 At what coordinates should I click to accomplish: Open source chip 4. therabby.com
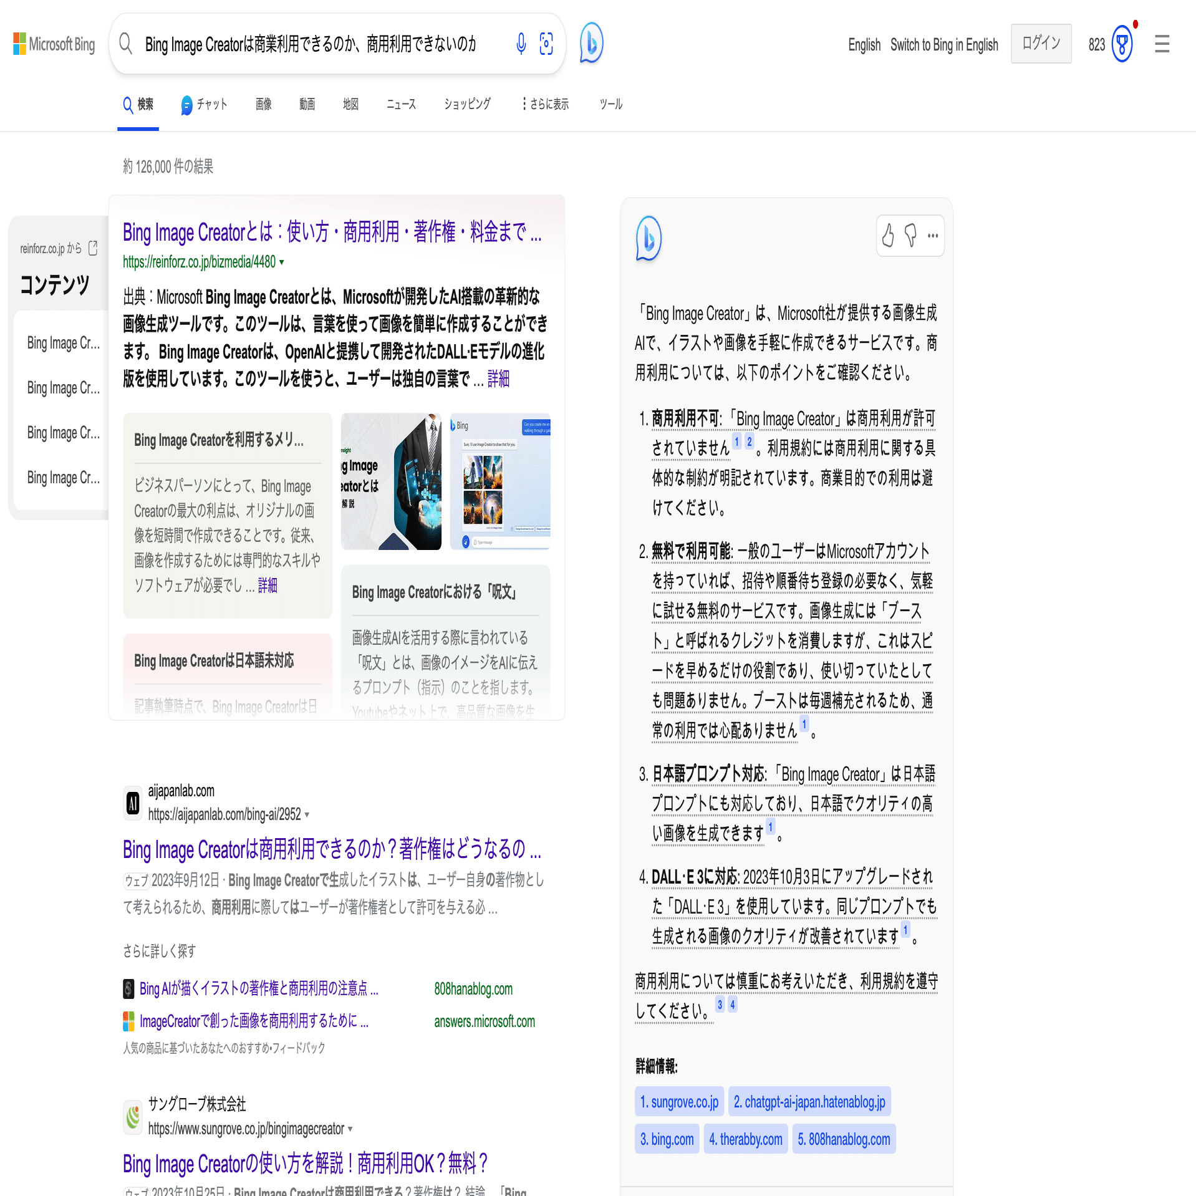[746, 1139]
